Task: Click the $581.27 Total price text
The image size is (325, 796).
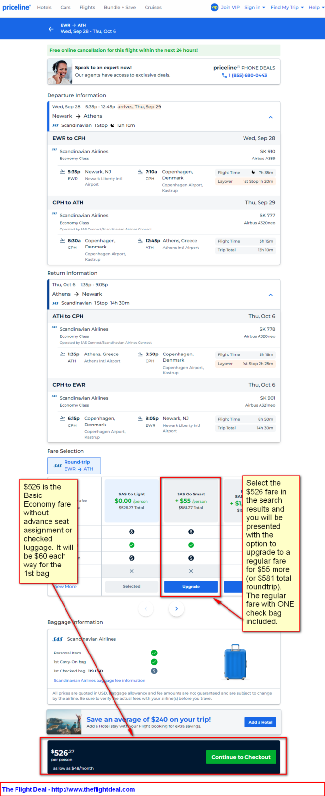Action: [x=191, y=508]
